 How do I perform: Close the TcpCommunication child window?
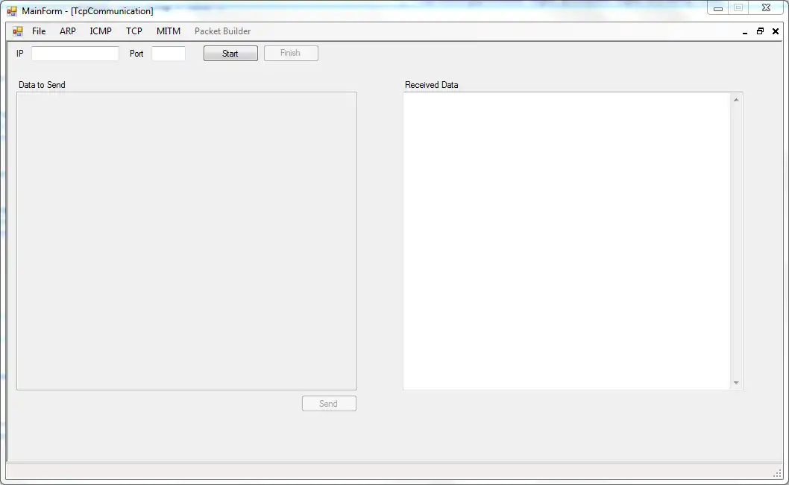pos(776,31)
